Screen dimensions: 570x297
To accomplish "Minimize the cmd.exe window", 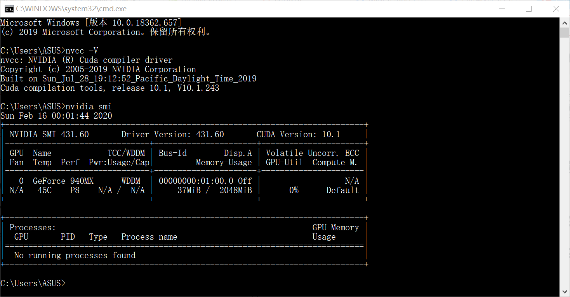I will click(x=502, y=9).
